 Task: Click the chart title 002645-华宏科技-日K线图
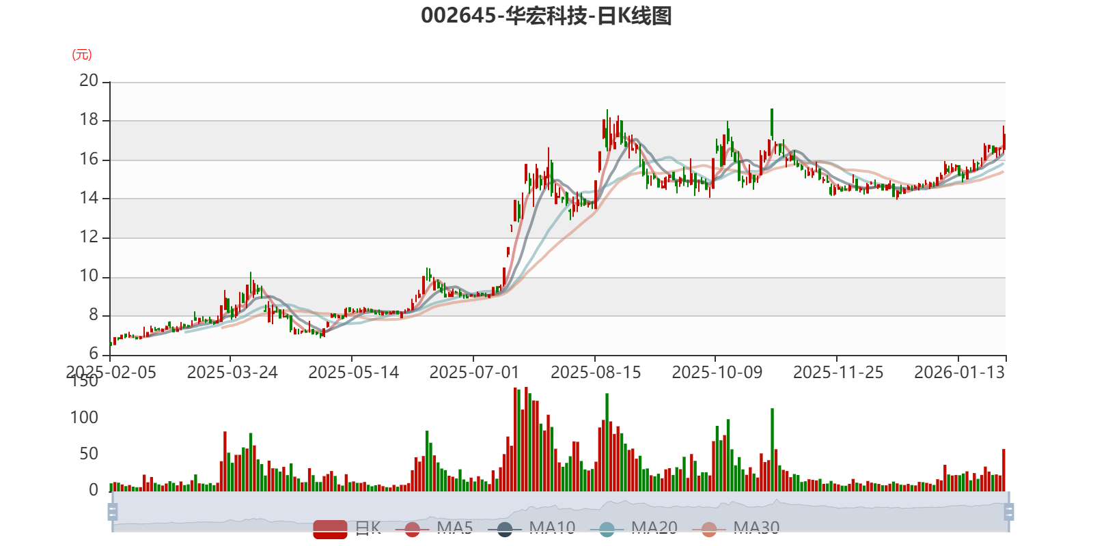tap(546, 16)
